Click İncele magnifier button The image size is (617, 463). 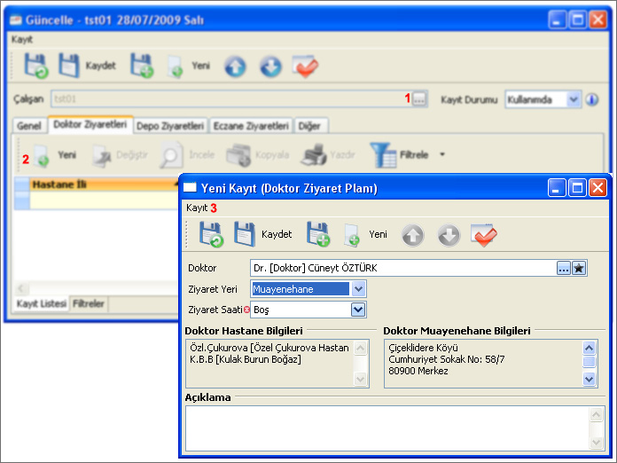pos(187,155)
